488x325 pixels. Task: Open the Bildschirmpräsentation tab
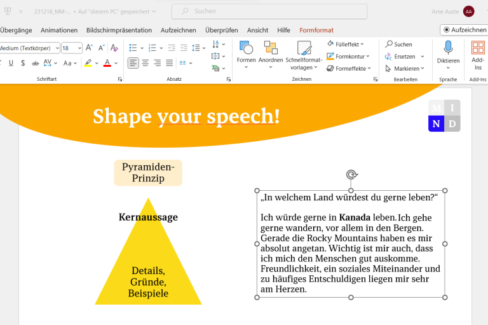[x=119, y=31]
